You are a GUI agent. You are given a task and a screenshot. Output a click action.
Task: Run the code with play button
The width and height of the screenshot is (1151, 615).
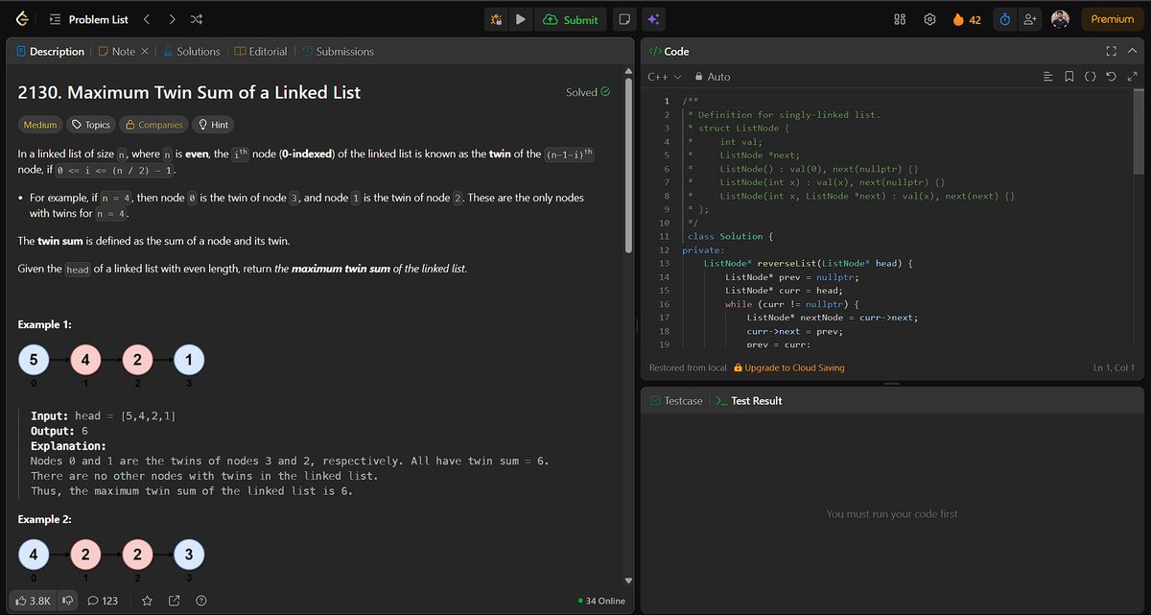coord(521,19)
